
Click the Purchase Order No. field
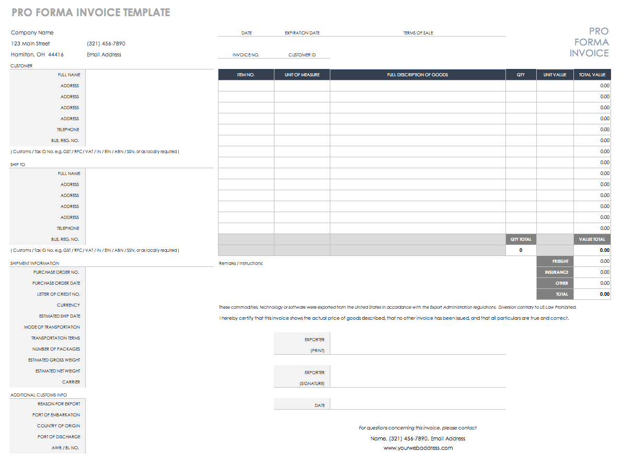pos(149,272)
